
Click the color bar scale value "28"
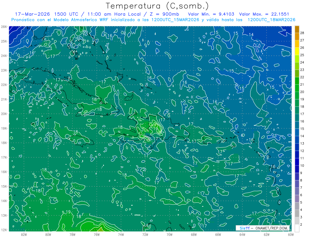tap(302, 33)
